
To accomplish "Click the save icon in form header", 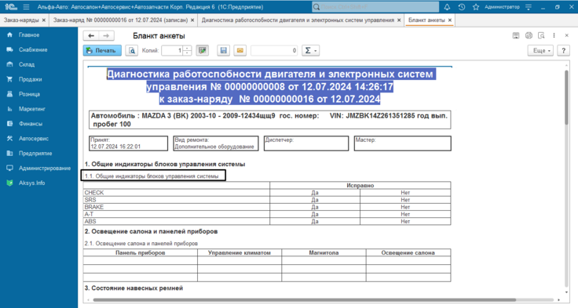I will pos(516,36).
